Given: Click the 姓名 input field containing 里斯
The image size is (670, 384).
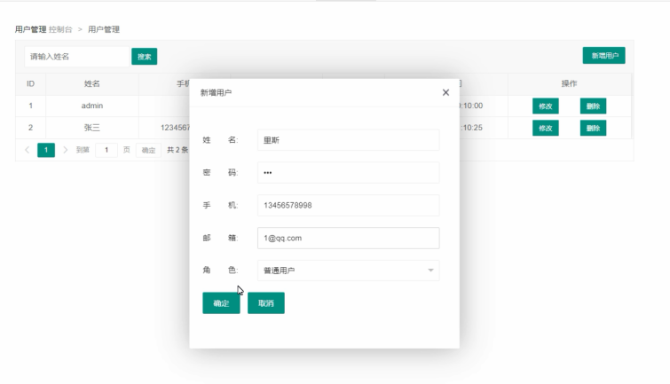Looking at the screenshot, I should pyautogui.click(x=348, y=140).
